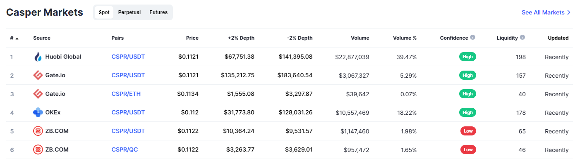
Task: Click the Huobi Global logo icon
Action: pyautogui.click(x=38, y=57)
